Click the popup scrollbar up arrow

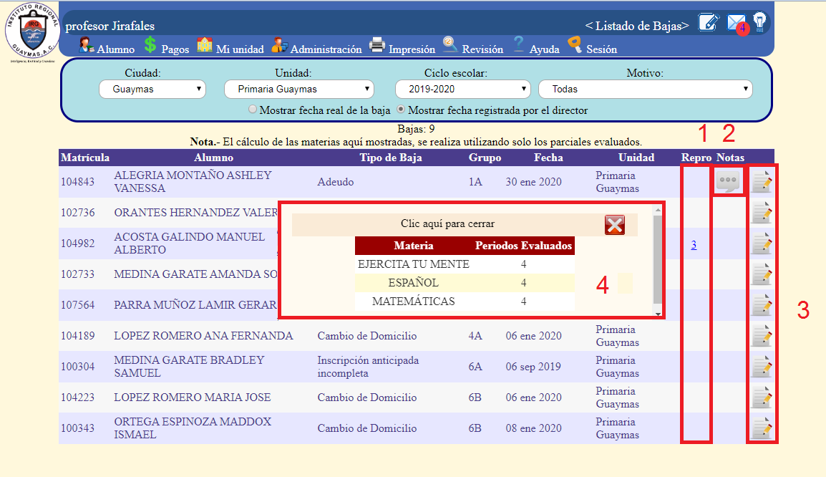coord(657,210)
